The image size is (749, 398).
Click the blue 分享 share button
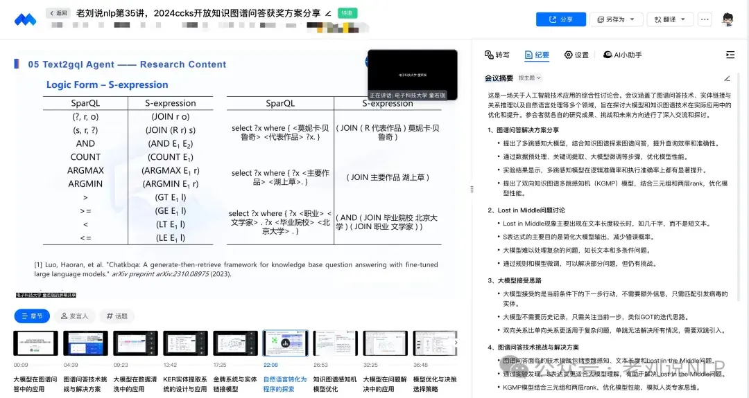(561, 19)
